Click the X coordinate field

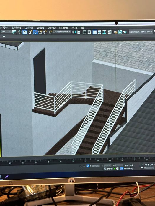click(x=96, y=166)
